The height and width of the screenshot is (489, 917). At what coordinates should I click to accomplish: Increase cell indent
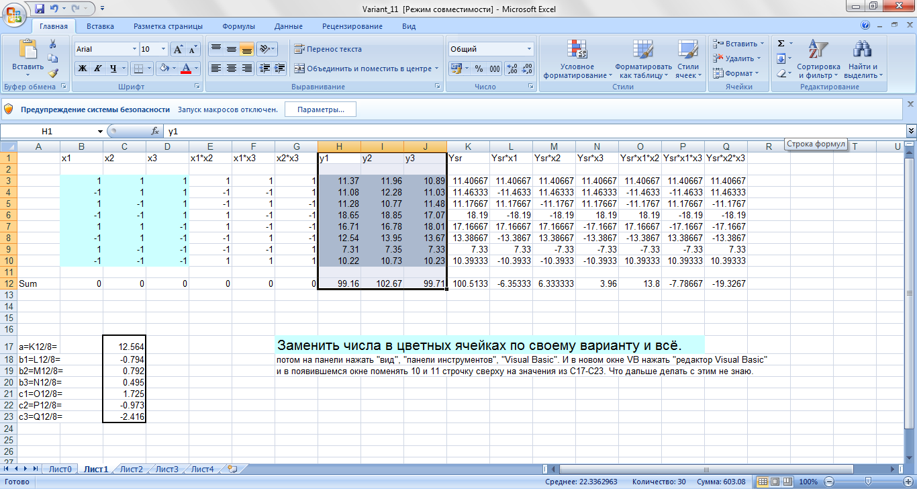279,69
